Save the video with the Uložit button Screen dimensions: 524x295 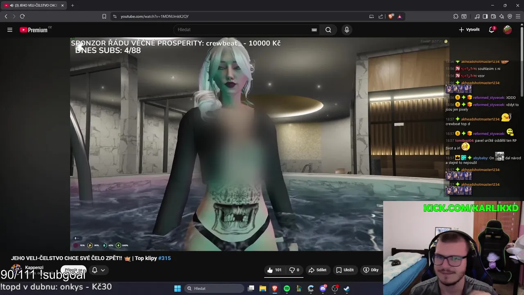(345, 270)
